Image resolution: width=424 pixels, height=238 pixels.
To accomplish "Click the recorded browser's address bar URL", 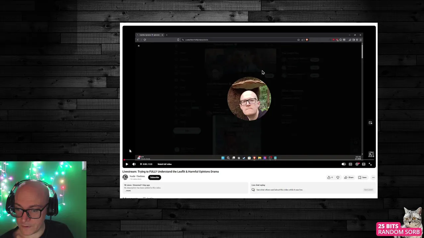I will pos(196,40).
